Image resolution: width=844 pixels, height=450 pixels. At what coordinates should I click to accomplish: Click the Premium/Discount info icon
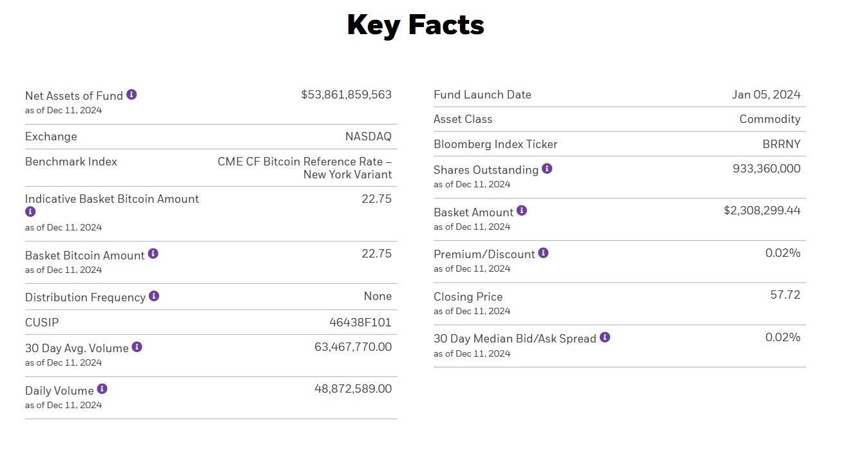[x=543, y=253]
